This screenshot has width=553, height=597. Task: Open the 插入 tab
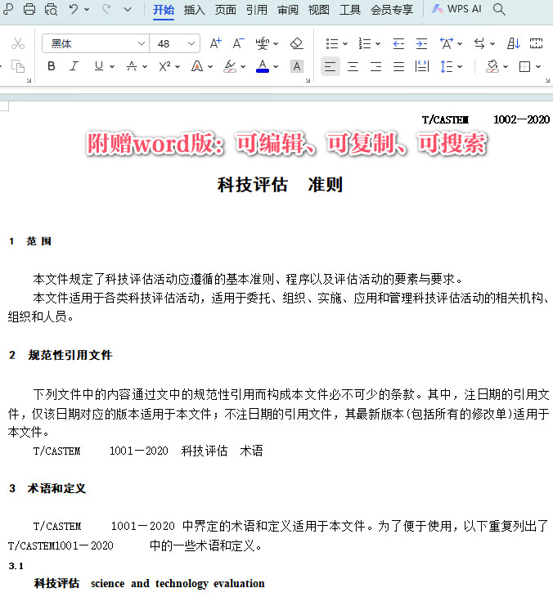click(194, 10)
